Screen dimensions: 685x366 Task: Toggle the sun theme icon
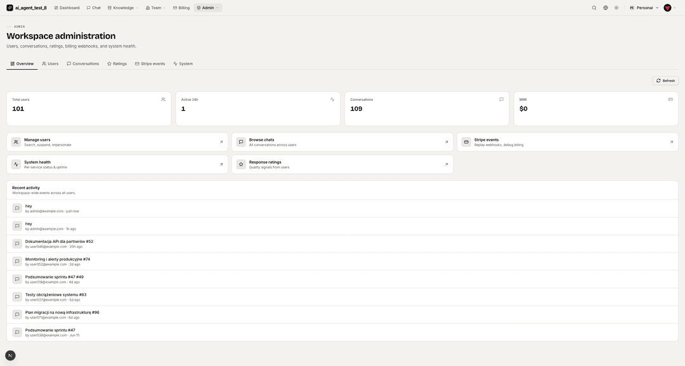(x=616, y=8)
